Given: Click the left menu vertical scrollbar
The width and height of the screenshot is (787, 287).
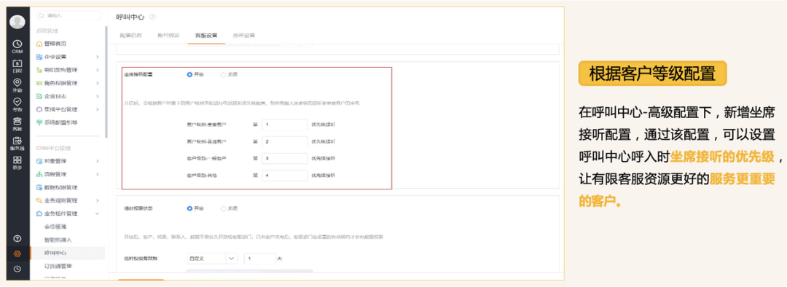Looking at the screenshot, I should [106, 82].
